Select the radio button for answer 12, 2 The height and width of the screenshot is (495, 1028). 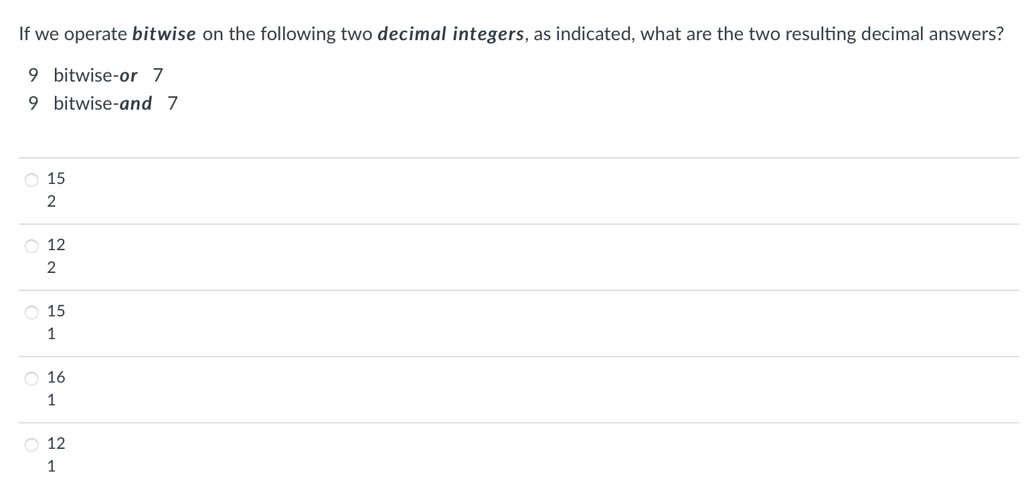pyautogui.click(x=31, y=246)
